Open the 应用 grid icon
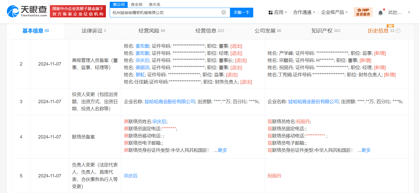The image size is (419, 193). [x=271, y=12]
